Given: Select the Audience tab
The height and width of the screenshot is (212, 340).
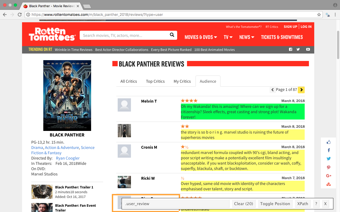Looking at the screenshot, I should click(208, 81).
